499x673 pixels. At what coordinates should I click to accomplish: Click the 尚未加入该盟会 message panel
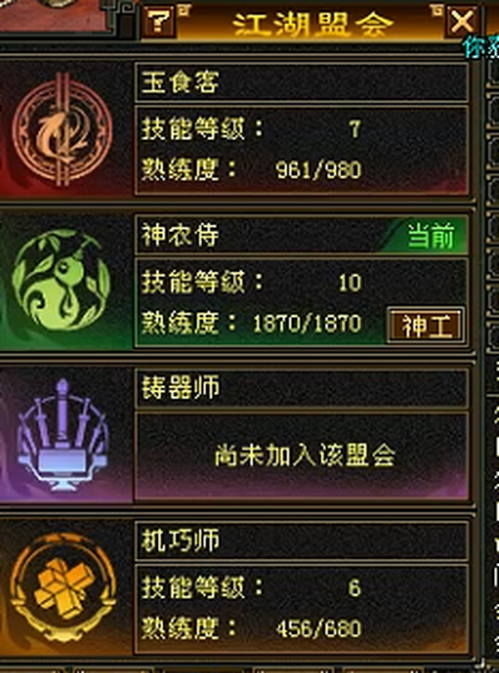pos(302,456)
